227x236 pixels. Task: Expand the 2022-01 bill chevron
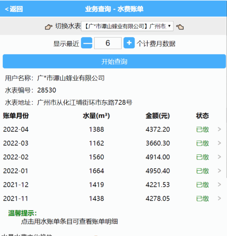(x=219, y=171)
